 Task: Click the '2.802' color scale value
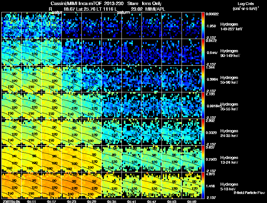click(210, 121)
